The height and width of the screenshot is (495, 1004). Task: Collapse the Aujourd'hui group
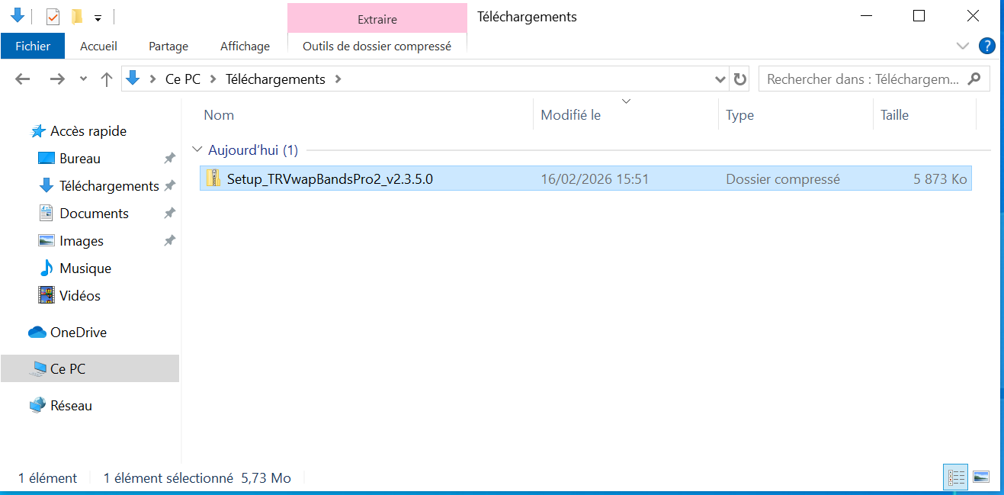[198, 150]
